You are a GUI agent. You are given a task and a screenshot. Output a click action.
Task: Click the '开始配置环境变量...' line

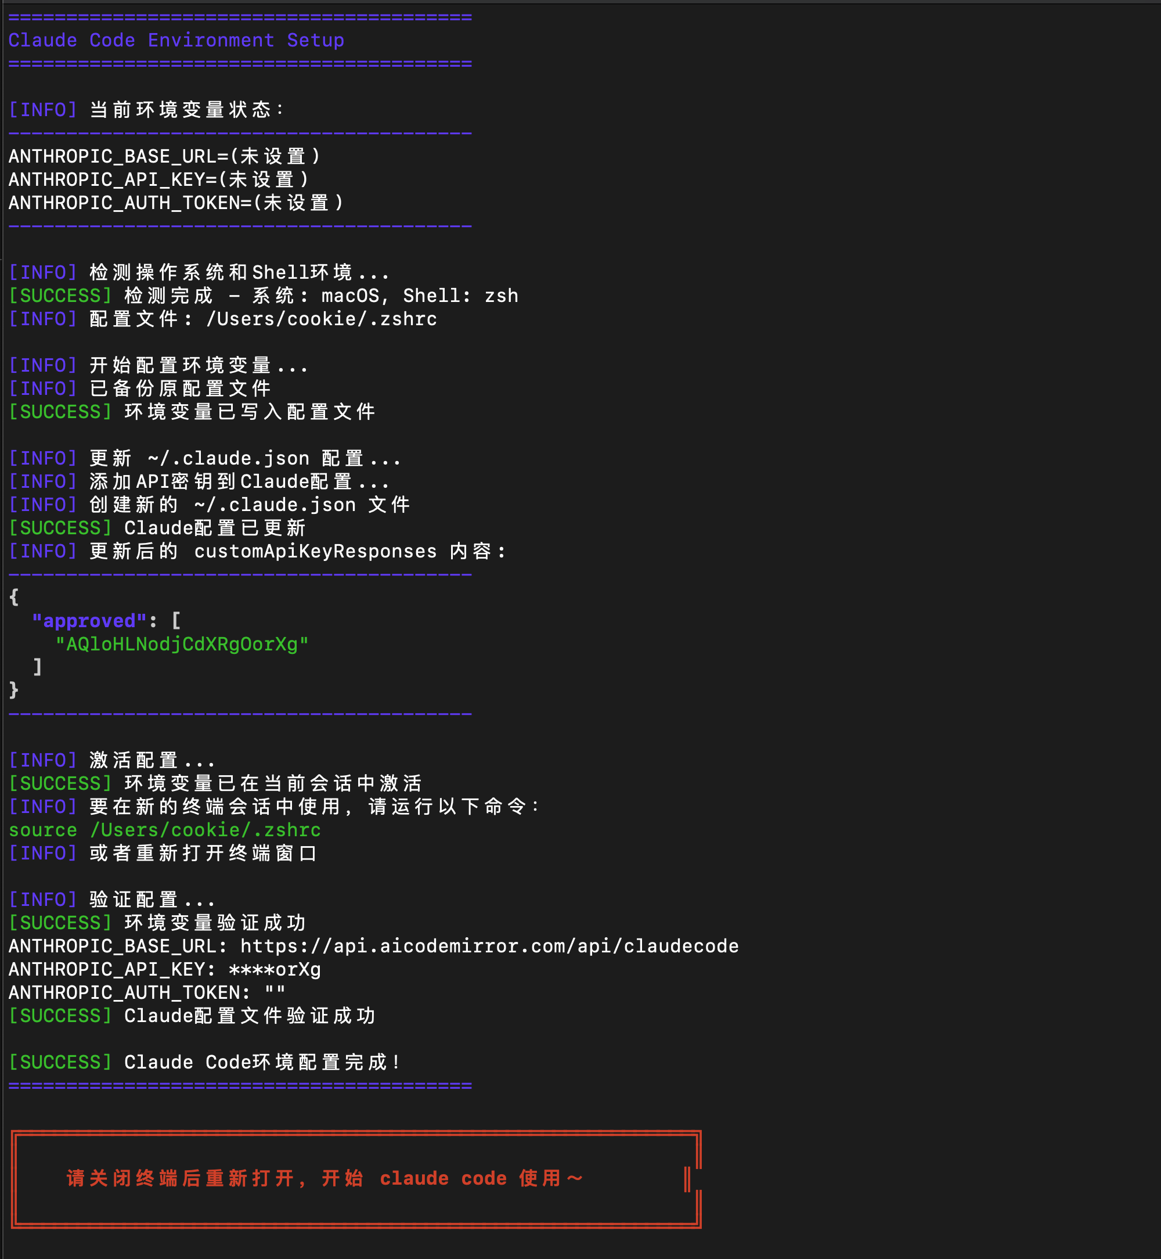[158, 365]
